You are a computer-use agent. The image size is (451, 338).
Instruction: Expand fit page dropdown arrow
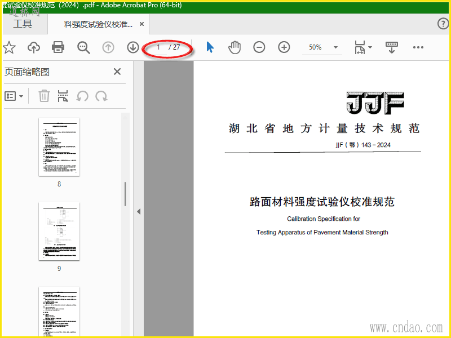pos(370,47)
